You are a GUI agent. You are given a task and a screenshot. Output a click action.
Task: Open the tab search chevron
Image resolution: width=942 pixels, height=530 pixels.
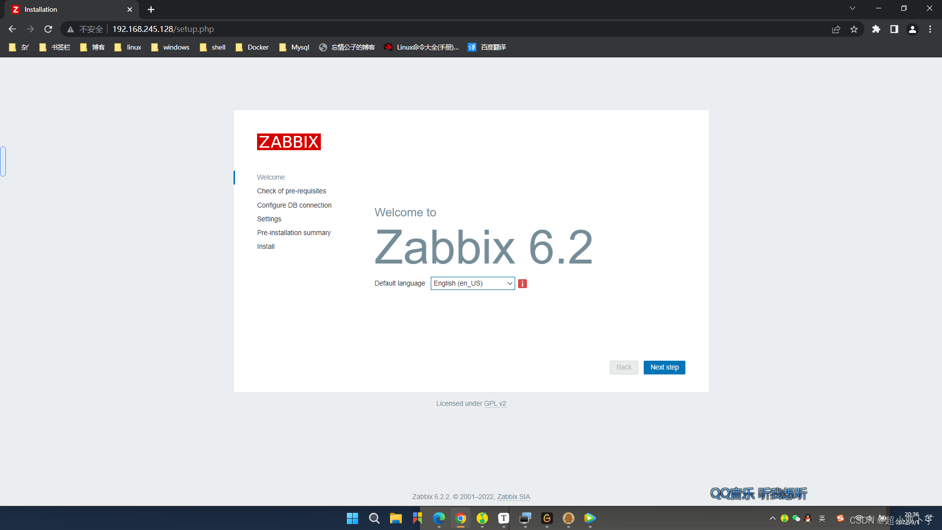tap(853, 8)
